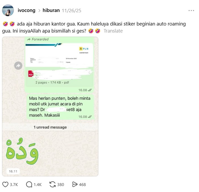
Task: Open ivocong's profile picture
Action: (x=8, y=10)
